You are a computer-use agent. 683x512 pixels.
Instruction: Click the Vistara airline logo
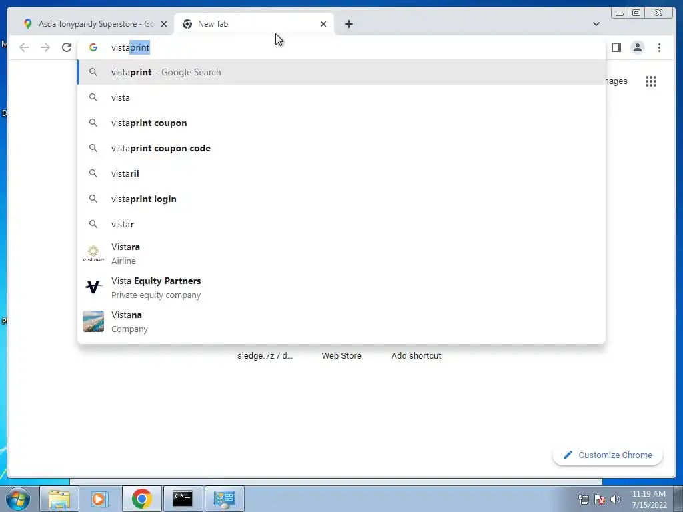(93, 254)
